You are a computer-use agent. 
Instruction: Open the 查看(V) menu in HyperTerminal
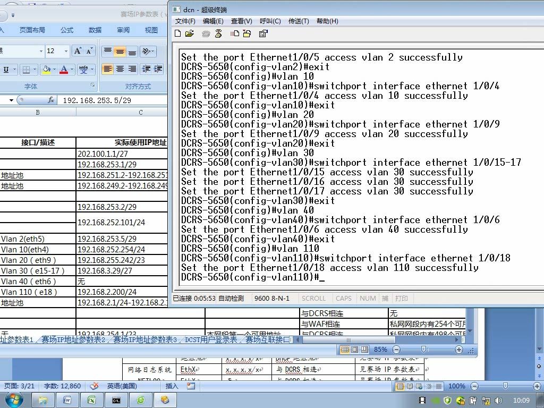click(242, 21)
